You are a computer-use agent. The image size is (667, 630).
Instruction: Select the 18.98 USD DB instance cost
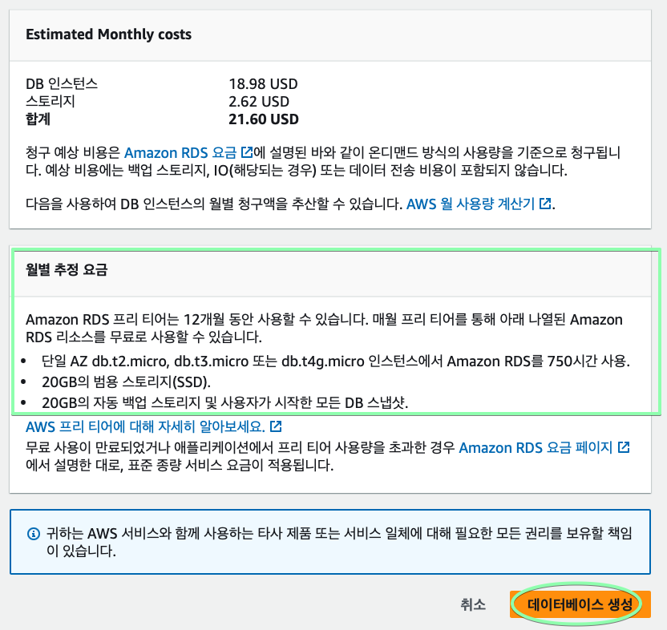tap(263, 84)
